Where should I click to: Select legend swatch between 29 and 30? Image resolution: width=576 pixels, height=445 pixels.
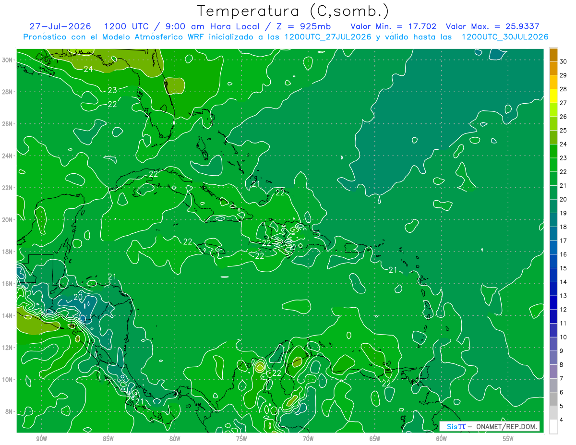[553, 69]
